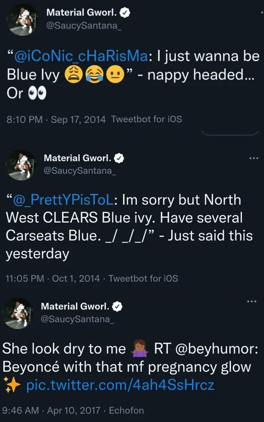Viewport: 264px width, 422px height.
Task: Click verified badge on the first tweet
Action: 125,13
